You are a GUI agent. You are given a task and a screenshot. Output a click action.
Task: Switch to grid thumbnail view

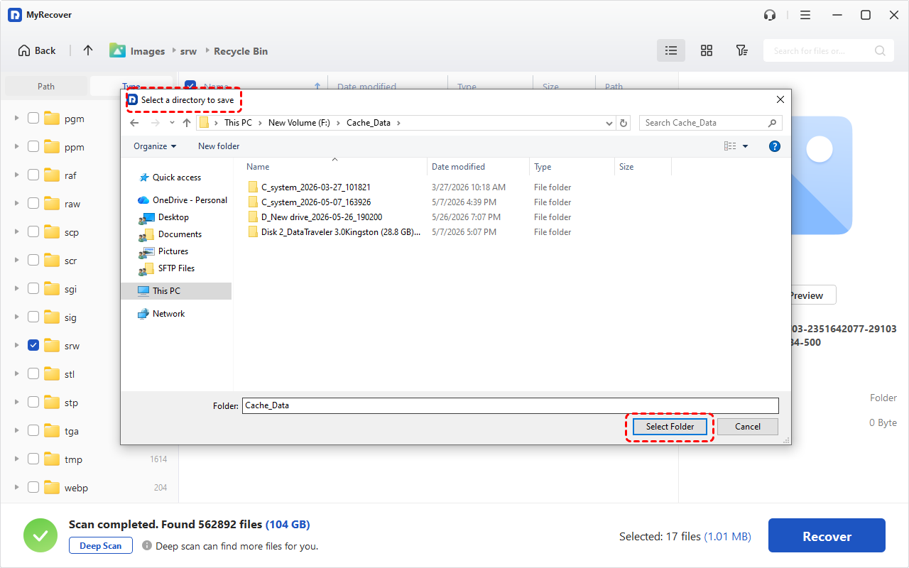[x=707, y=50]
